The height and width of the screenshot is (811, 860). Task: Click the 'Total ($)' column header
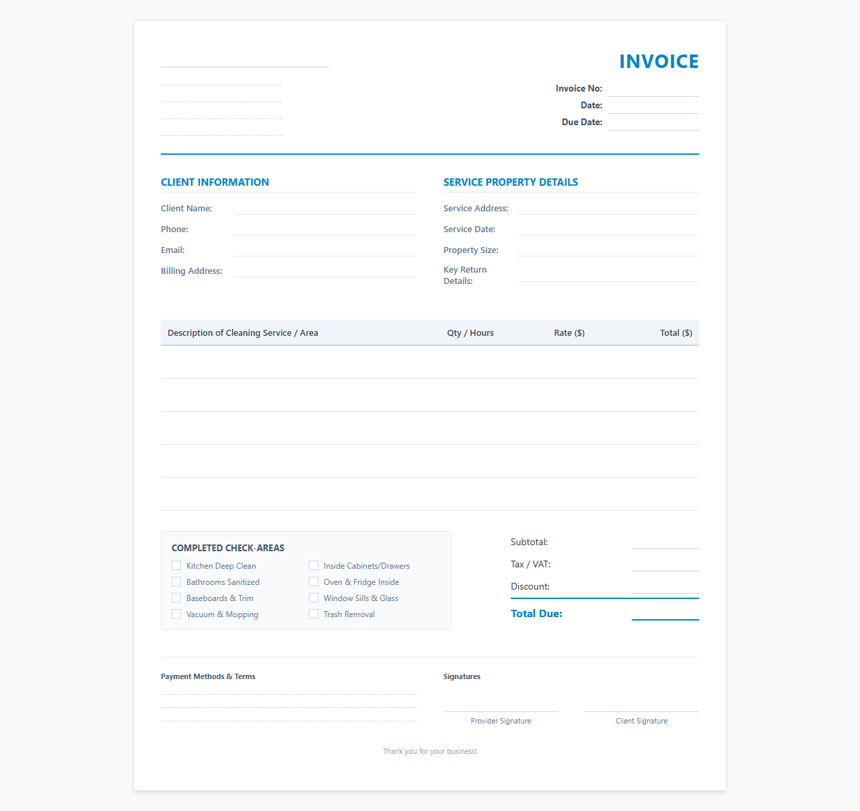[676, 333]
